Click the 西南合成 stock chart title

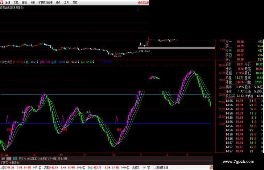(12, 7)
